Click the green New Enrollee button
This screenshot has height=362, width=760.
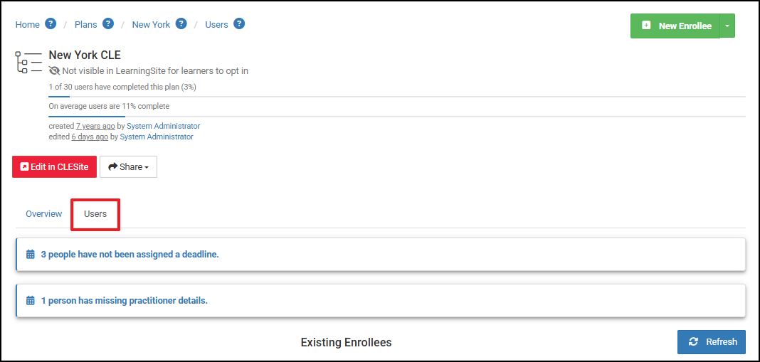675,26
